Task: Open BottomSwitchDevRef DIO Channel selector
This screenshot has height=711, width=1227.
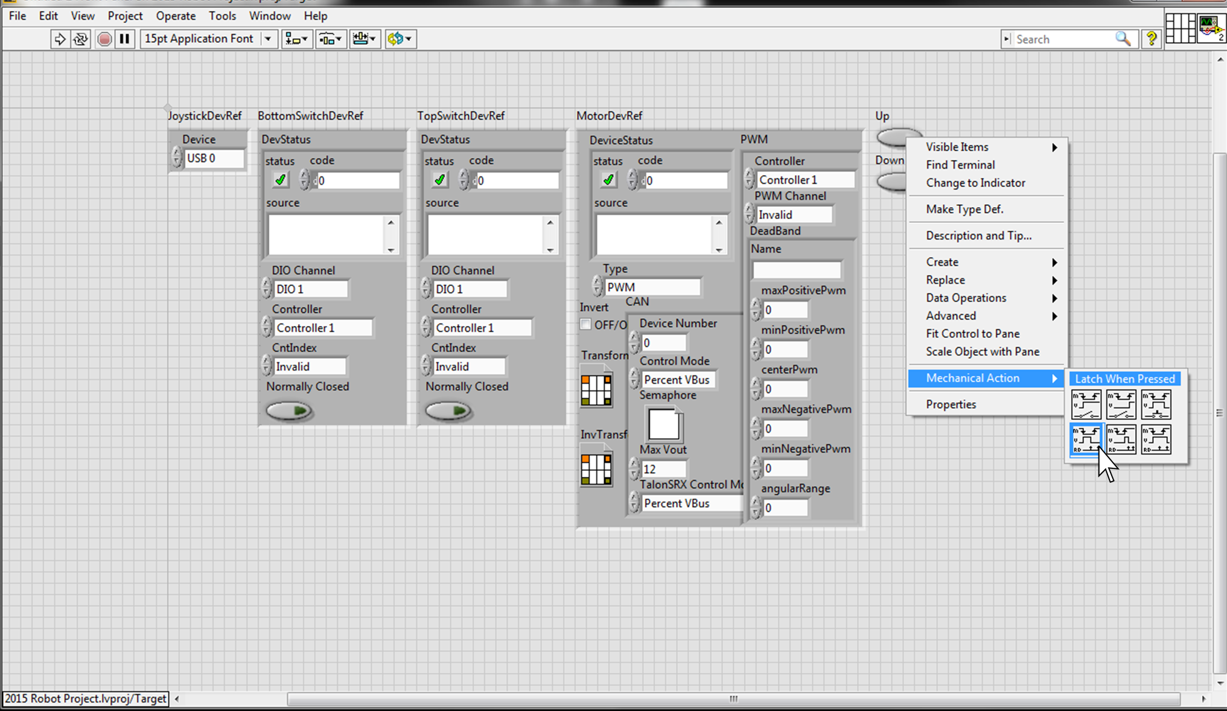Action: (311, 289)
